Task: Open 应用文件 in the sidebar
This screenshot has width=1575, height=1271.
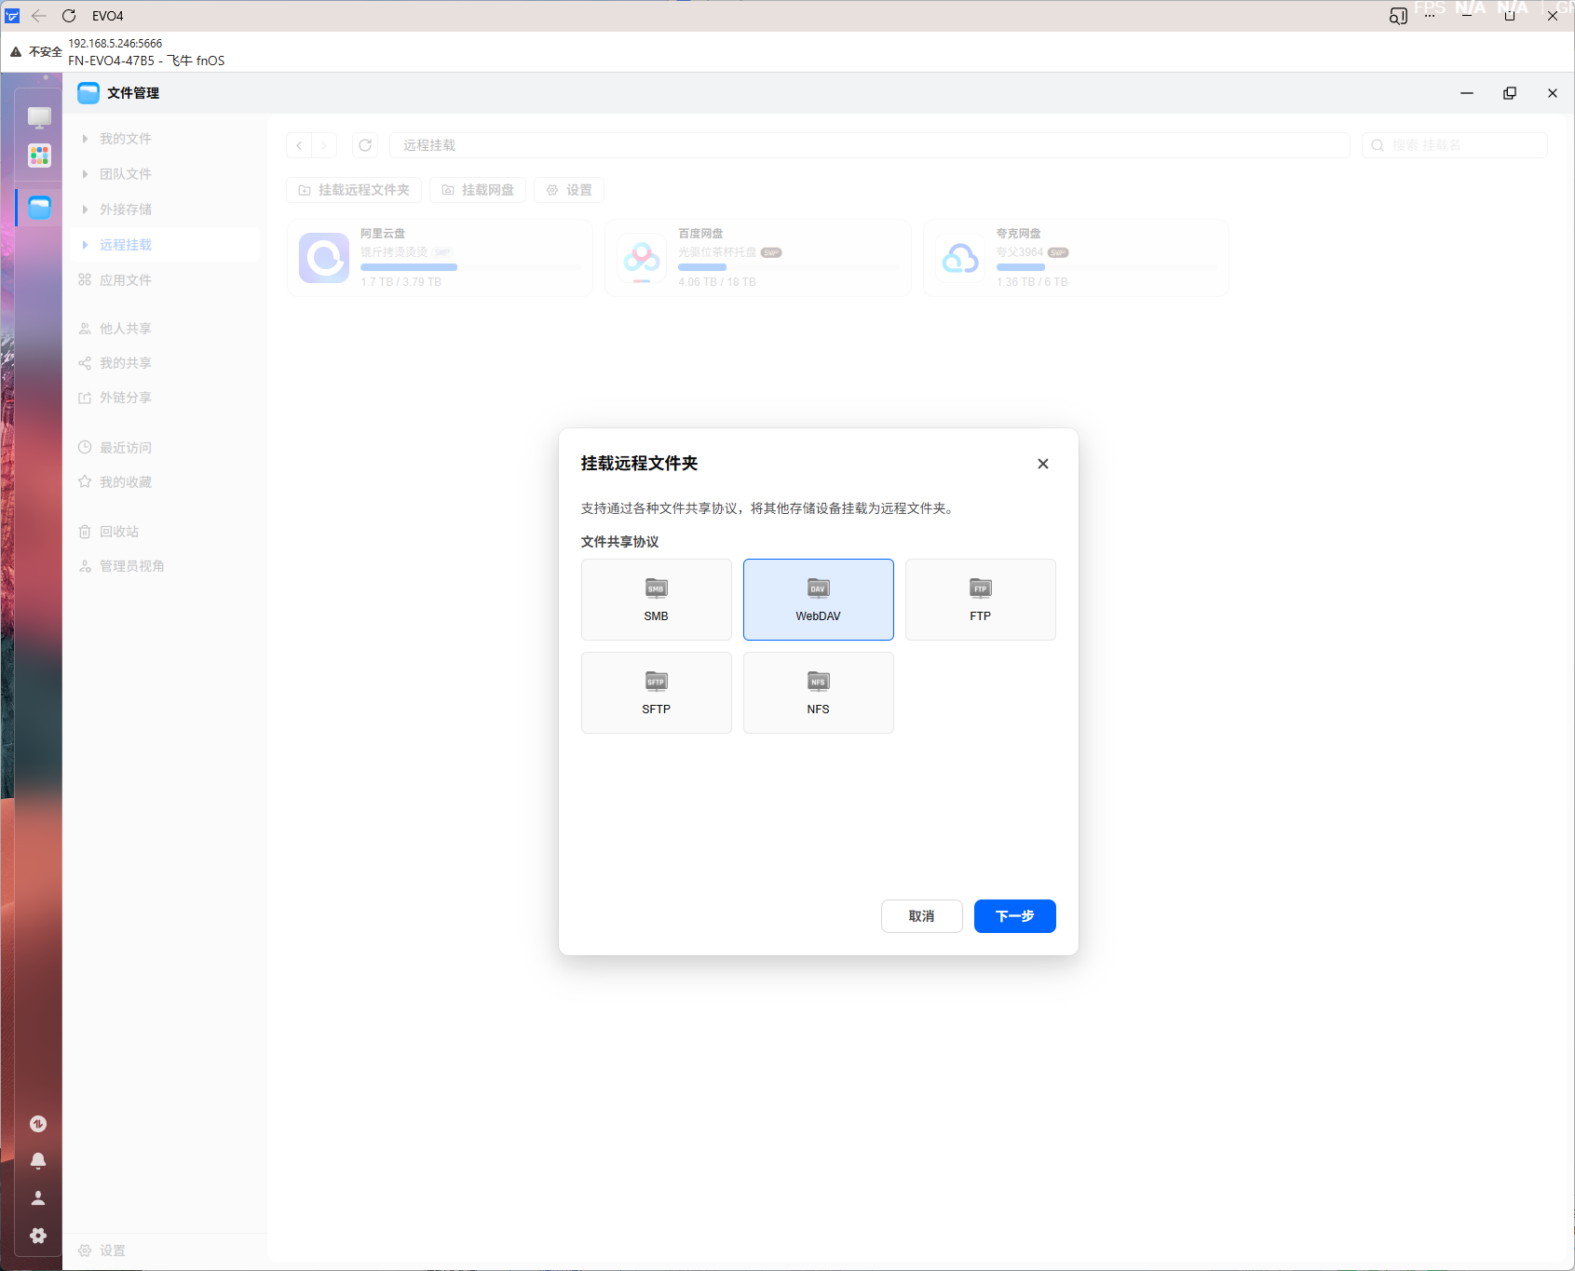Action: (165, 280)
